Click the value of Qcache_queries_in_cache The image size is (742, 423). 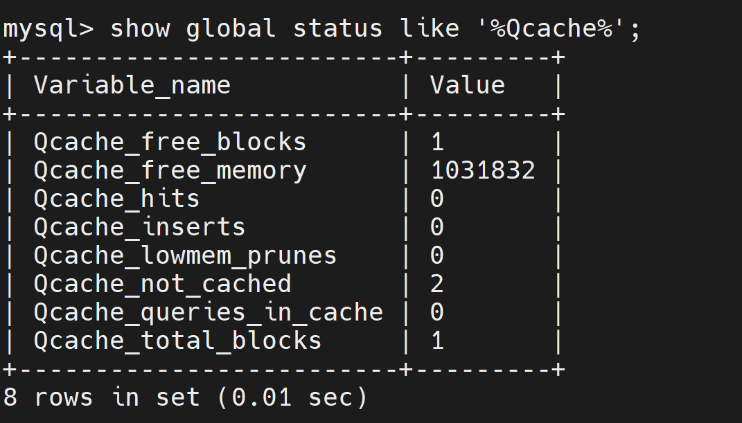[437, 313]
